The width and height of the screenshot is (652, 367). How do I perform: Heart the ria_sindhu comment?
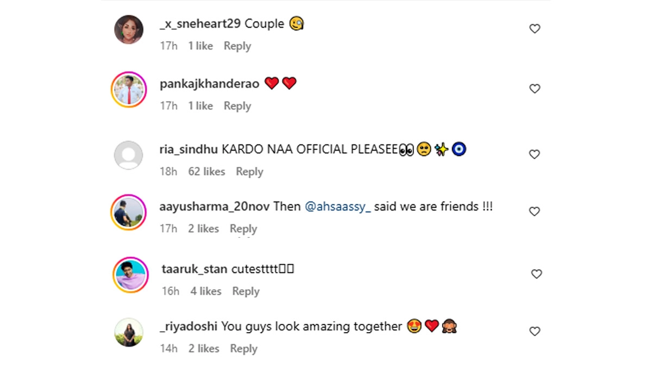[x=535, y=154]
